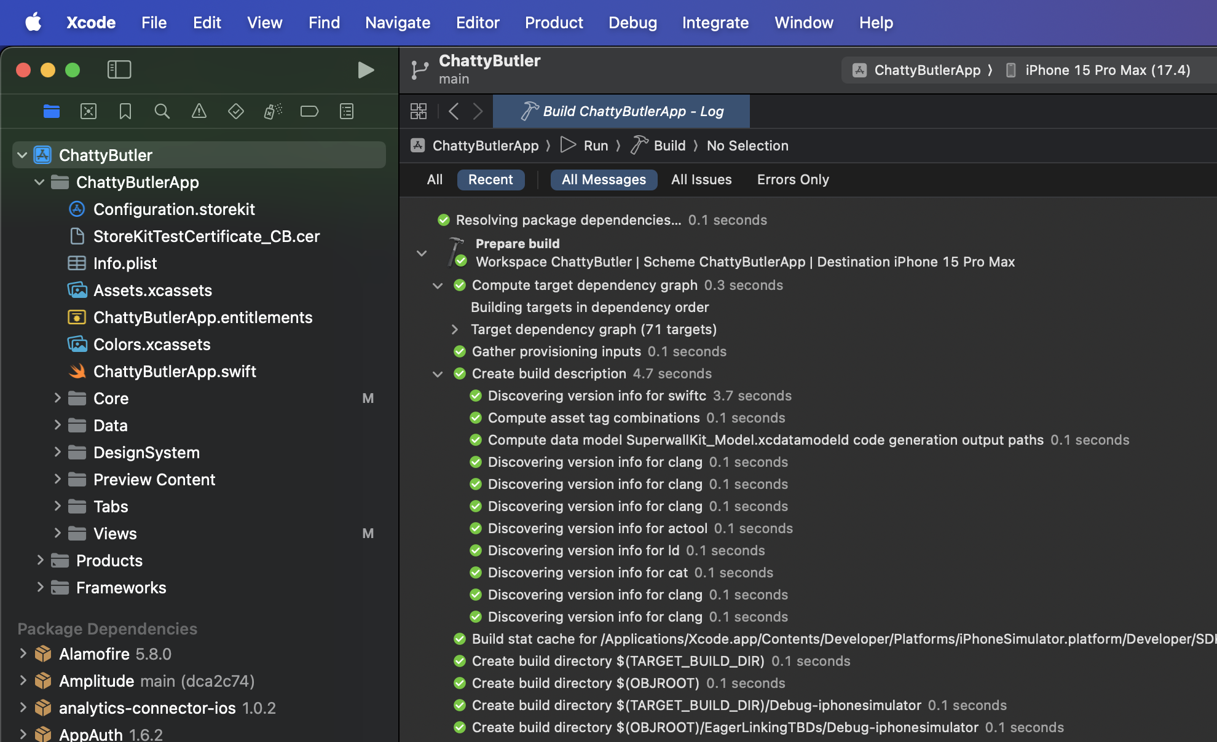Click the Apple menu logo
This screenshot has width=1217, height=742.
(x=33, y=23)
